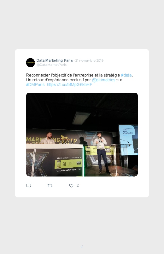The width and height of the screenshot is (164, 254).
Task: Click the presentation slide in the photo
Action: (128, 139)
